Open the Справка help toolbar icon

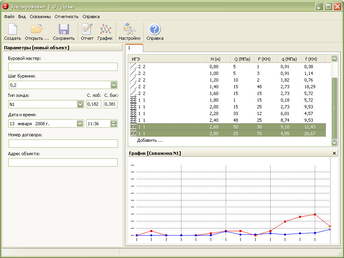point(155,32)
